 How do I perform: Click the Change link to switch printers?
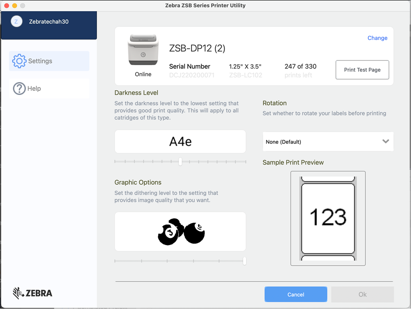tap(377, 38)
